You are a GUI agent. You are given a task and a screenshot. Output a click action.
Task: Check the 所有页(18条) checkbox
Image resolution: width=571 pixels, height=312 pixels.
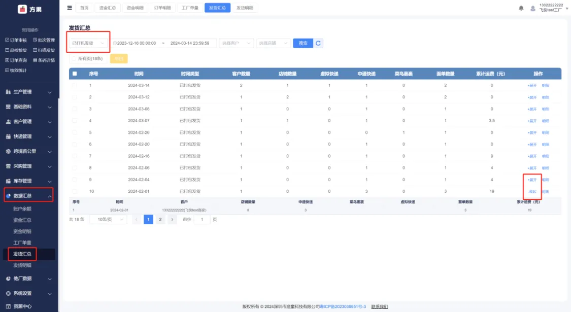point(74,58)
